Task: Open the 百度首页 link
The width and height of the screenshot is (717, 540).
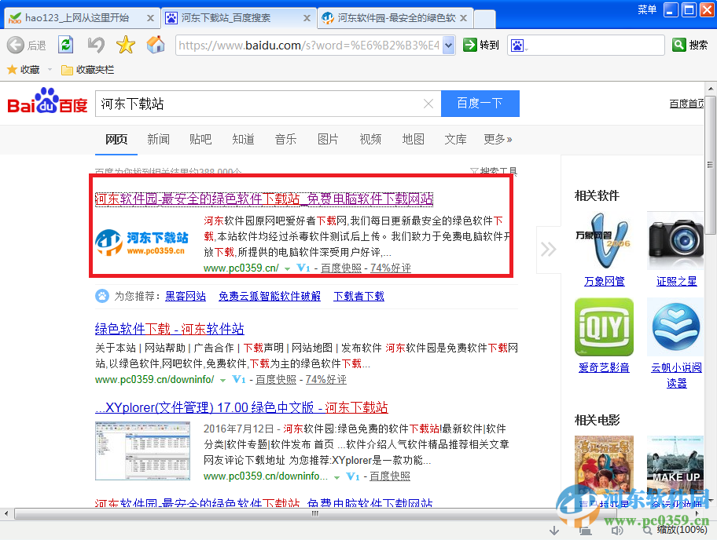Action: point(686,104)
